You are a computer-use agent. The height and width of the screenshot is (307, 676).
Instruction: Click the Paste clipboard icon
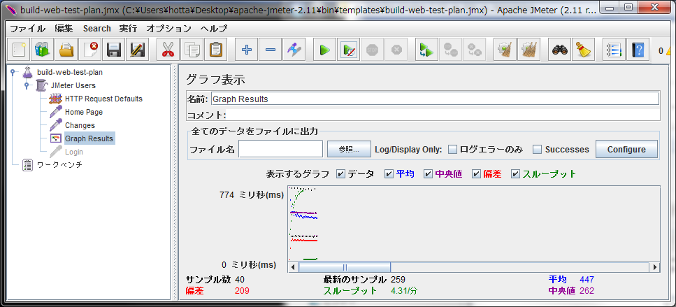click(215, 50)
